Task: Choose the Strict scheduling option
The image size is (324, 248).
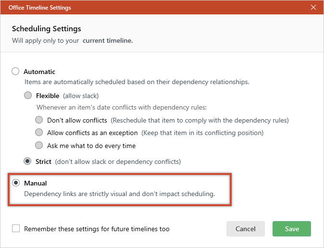Action: pos(27,161)
